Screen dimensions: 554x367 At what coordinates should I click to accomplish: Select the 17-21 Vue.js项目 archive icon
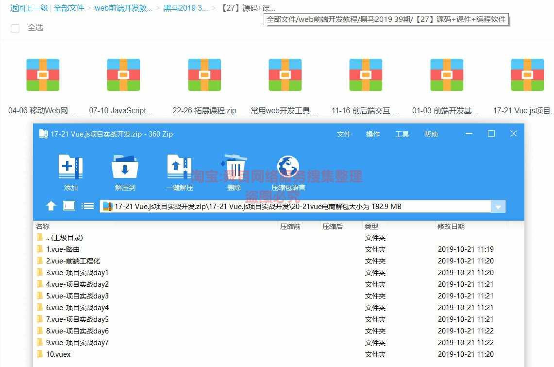click(527, 75)
